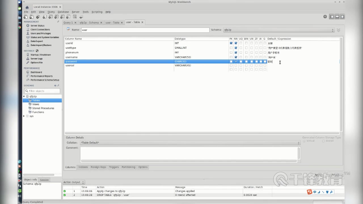This screenshot has height=204, width=363.
Task: Toggle the bottom output panel icon
Action: 337,17
